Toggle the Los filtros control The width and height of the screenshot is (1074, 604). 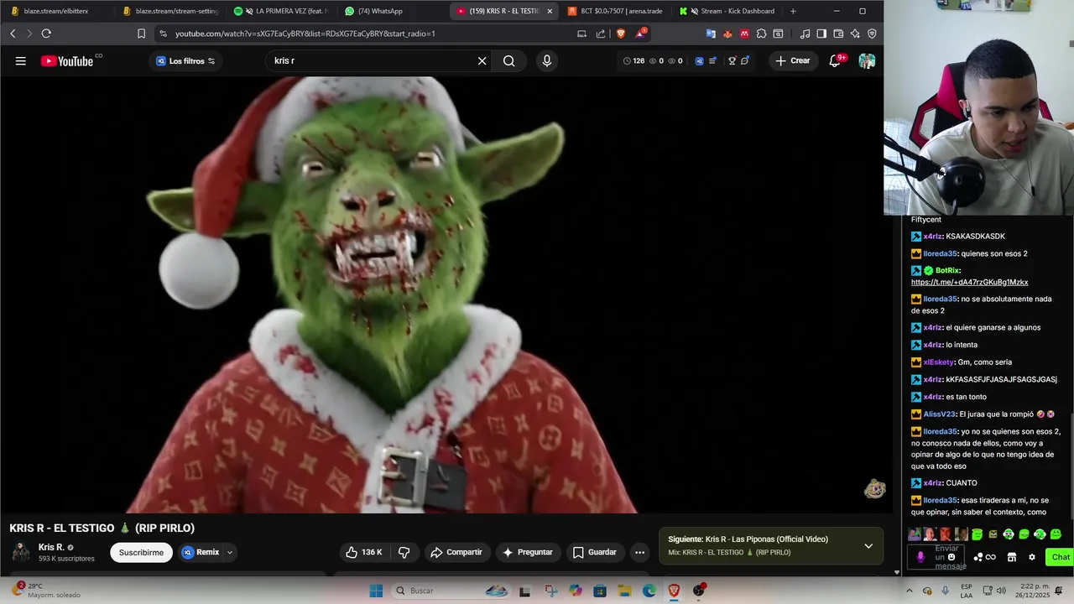185,60
